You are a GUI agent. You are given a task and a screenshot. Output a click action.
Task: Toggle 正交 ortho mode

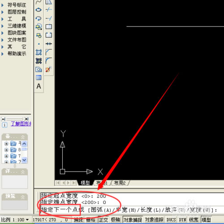103,220
